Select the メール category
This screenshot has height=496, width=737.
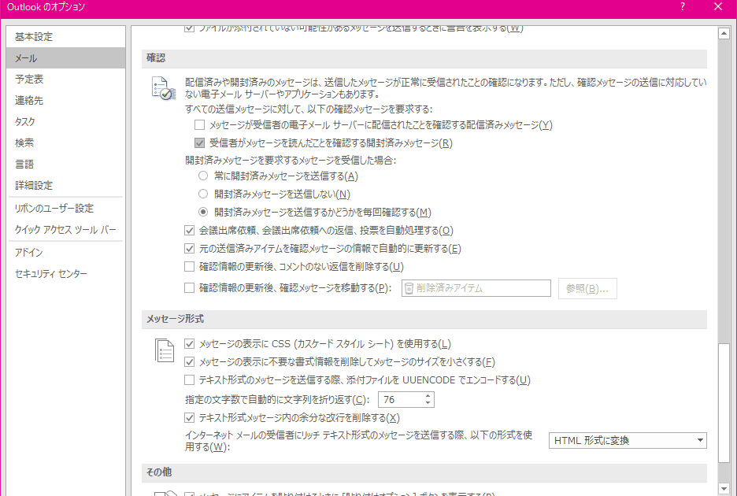click(x=66, y=57)
